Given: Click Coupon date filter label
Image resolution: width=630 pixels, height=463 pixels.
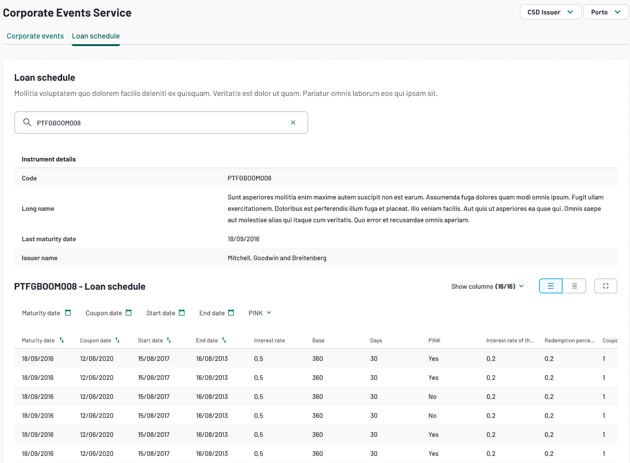Looking at the screenshot, I should (104, 313).
